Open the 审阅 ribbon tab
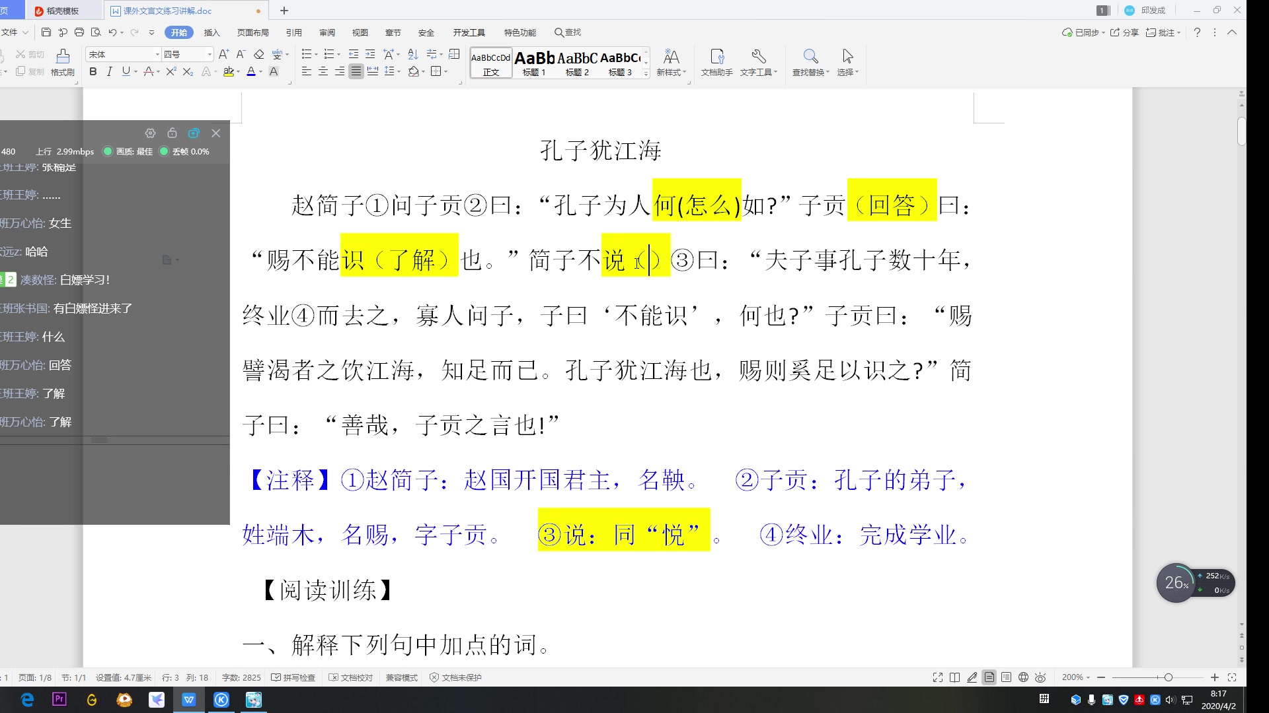 coord(327,32)
